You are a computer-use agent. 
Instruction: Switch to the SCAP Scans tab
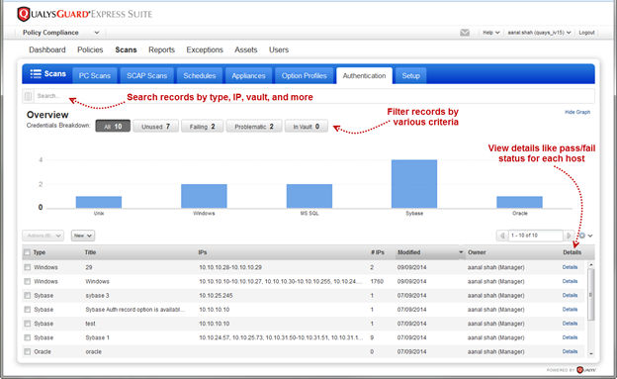coord(146,75)
